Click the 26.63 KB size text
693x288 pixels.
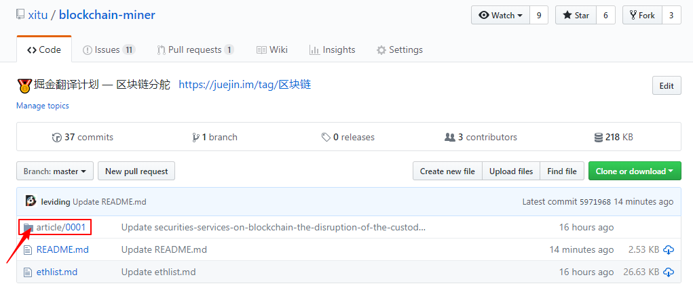[641, 272]
